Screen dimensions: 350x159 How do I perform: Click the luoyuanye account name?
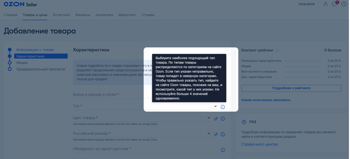pos(307,4)
